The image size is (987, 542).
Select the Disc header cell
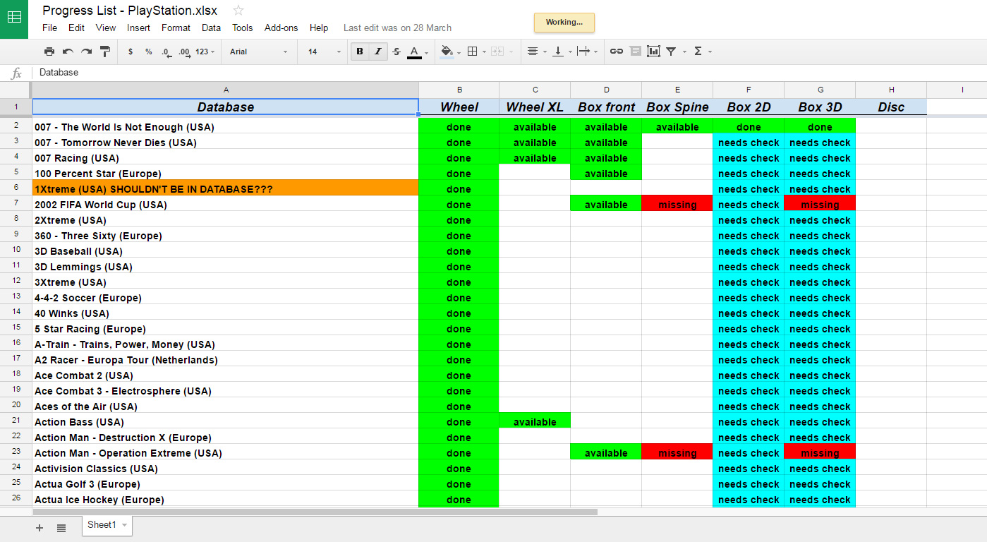click(x=891, y=107)
